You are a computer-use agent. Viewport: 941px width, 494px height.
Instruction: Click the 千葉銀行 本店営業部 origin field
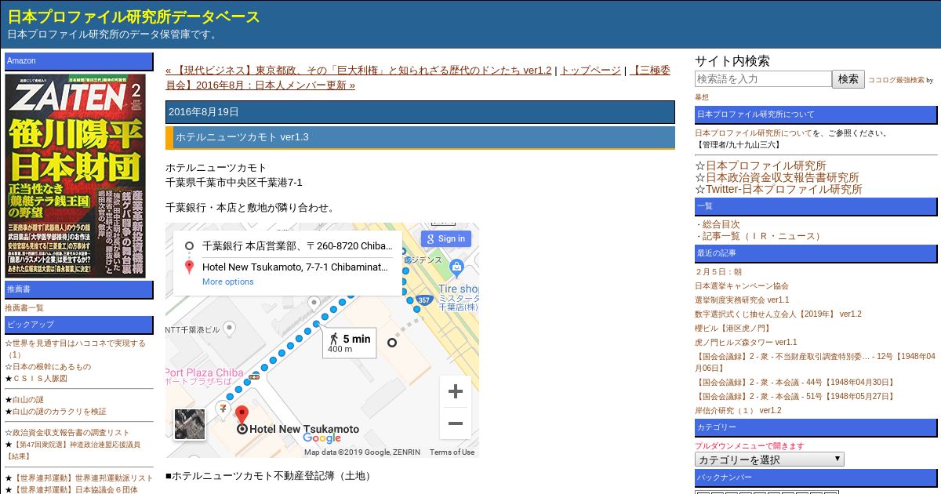(x=297, y=245)
